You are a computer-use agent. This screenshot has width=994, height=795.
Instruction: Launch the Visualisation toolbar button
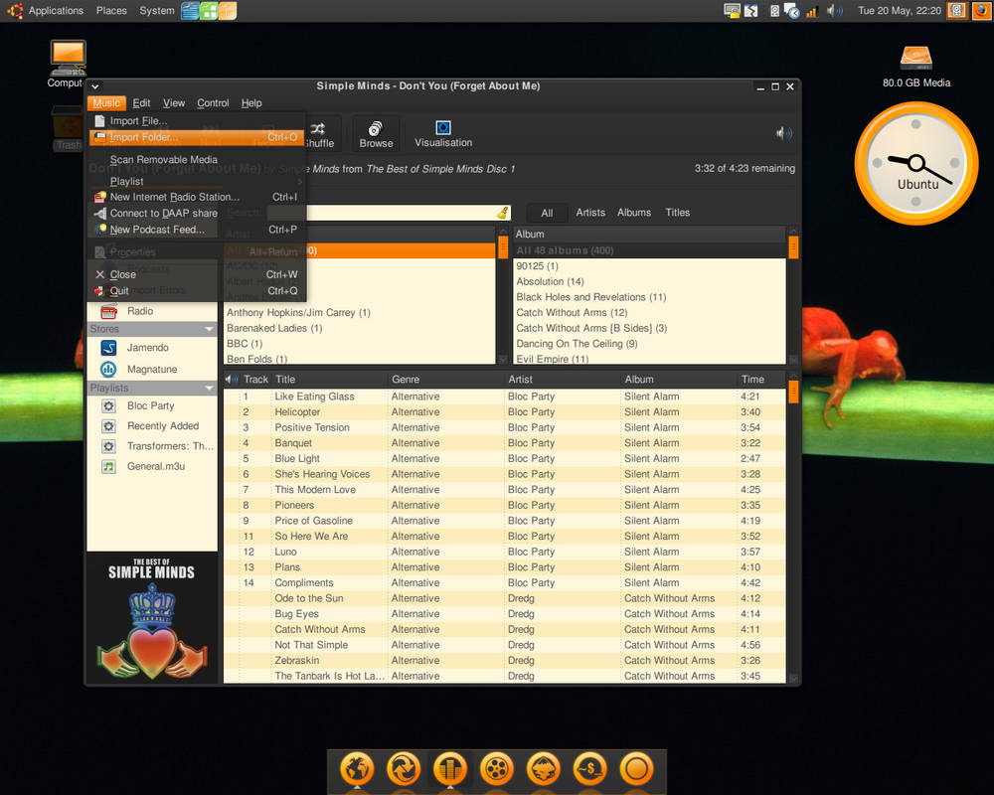click(443, 134)
